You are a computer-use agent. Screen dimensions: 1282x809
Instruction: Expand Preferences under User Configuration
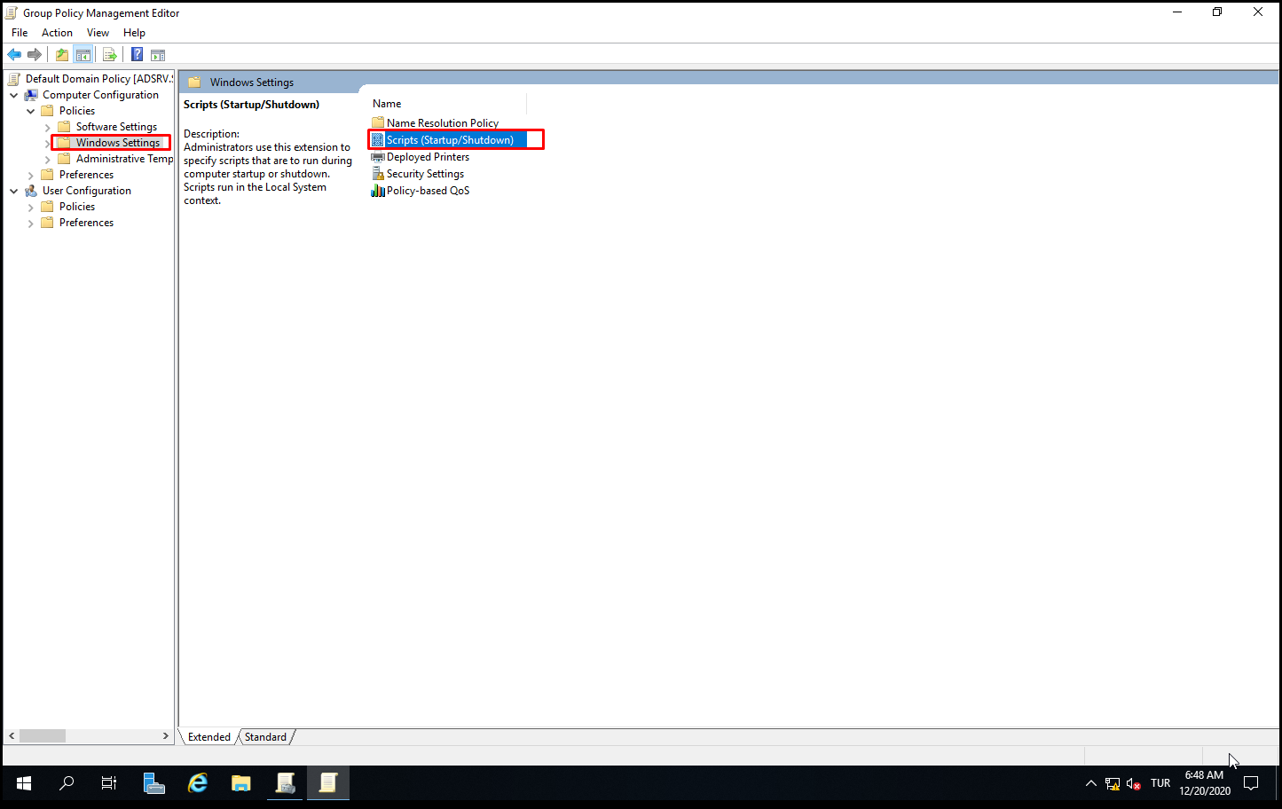[x=31, y=223]
